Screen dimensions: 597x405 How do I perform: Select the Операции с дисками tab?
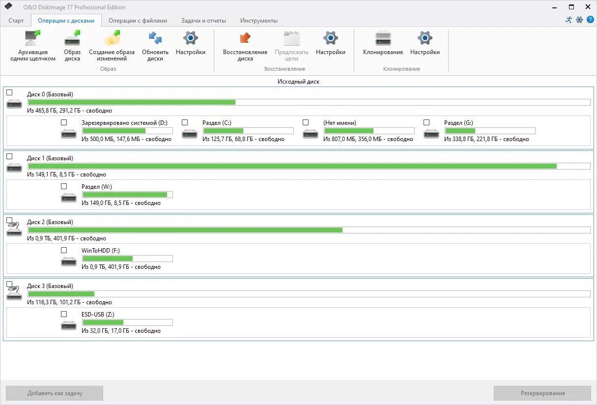[x=66, y=21]
